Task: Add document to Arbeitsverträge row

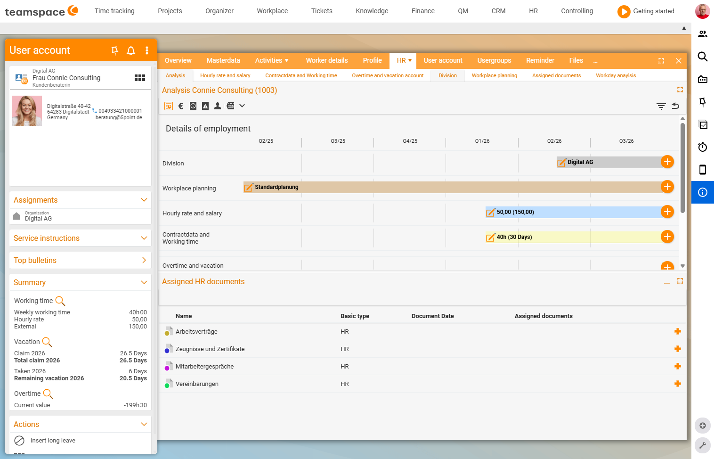Action: [x=678, y=331]
